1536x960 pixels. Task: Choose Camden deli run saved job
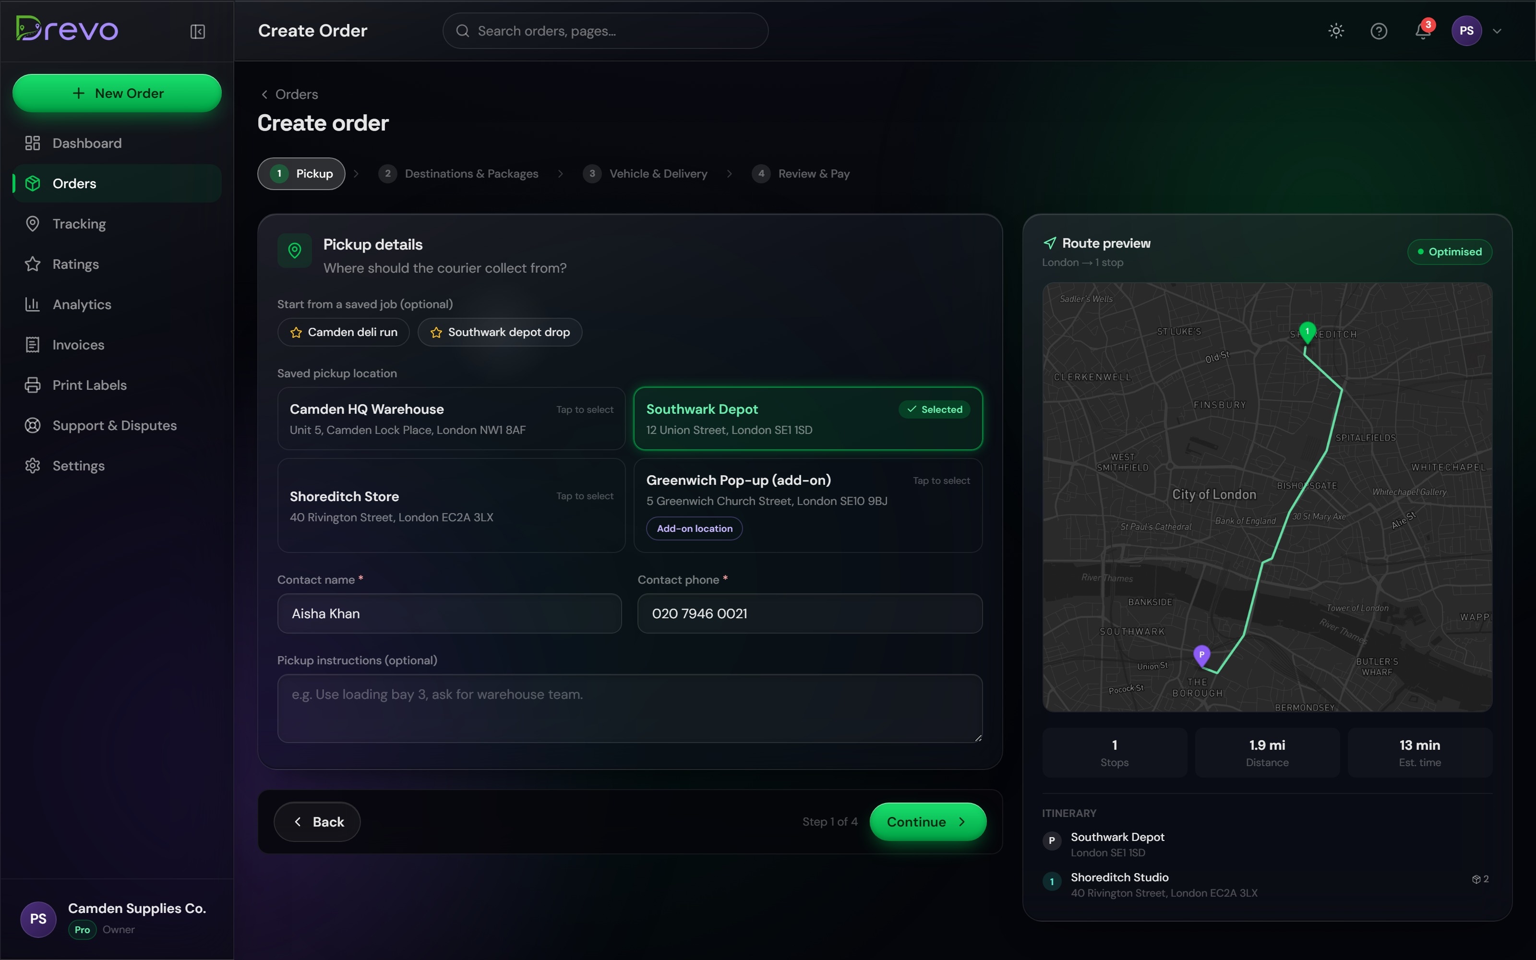click(x=343, y=332)
